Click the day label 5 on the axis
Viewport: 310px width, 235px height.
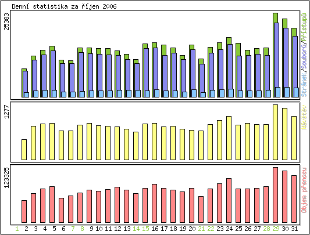pyautogui.click(x=54, y=229)
